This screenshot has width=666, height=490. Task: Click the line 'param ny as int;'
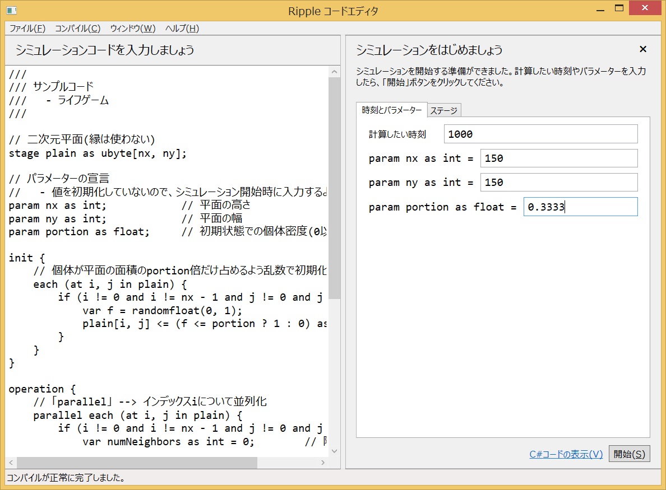point(57,218)
